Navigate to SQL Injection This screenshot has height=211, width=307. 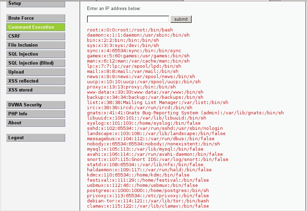pos(35,54)
